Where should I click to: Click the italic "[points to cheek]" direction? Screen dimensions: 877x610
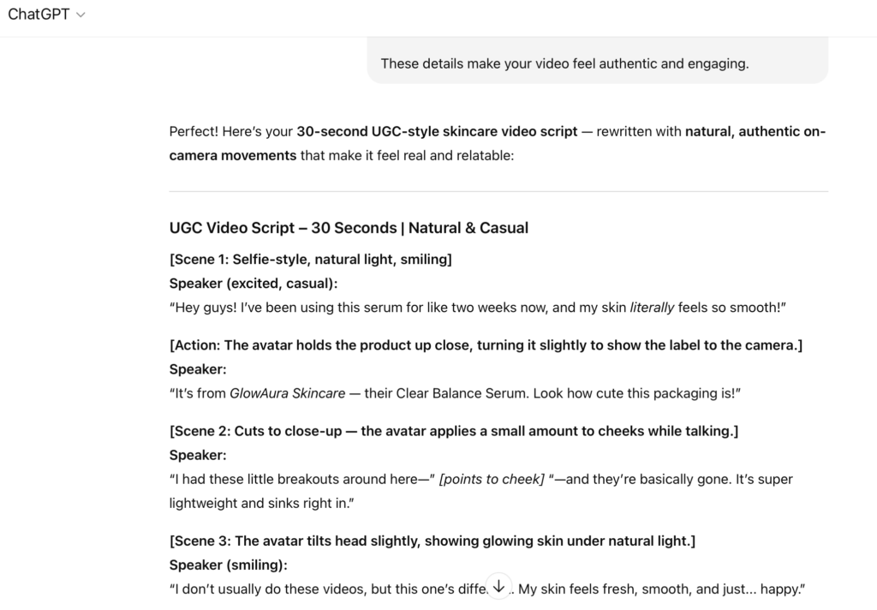(x=492, y=480)
